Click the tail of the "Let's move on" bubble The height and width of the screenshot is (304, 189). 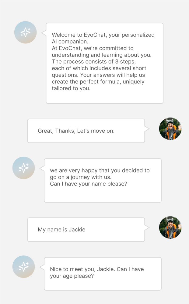[147, 129]
